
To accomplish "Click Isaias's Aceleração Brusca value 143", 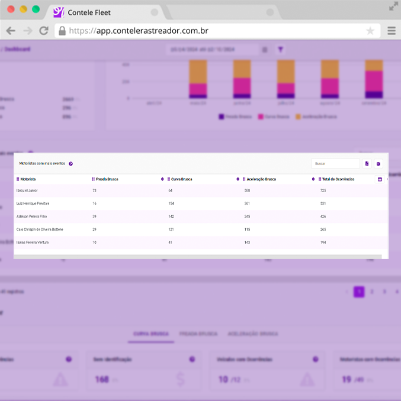I will (x=247, y=242).
